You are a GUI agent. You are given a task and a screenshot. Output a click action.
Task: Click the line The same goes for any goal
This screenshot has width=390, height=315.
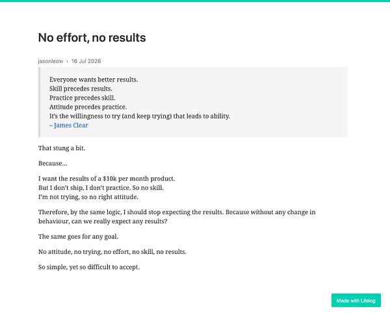pyautogui.click(x=78, y=236)
